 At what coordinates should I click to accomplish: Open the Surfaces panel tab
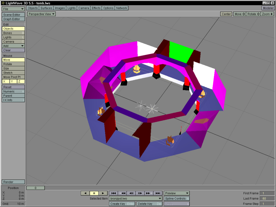coord(46,8)
